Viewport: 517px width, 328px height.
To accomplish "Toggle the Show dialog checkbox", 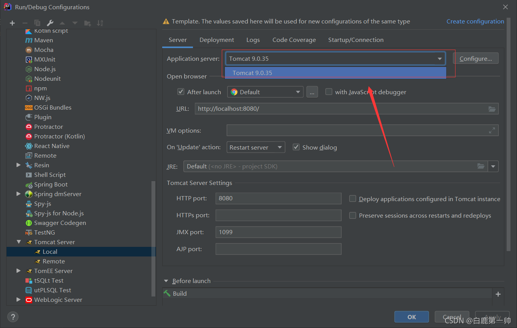I will (x=296, y=147).
